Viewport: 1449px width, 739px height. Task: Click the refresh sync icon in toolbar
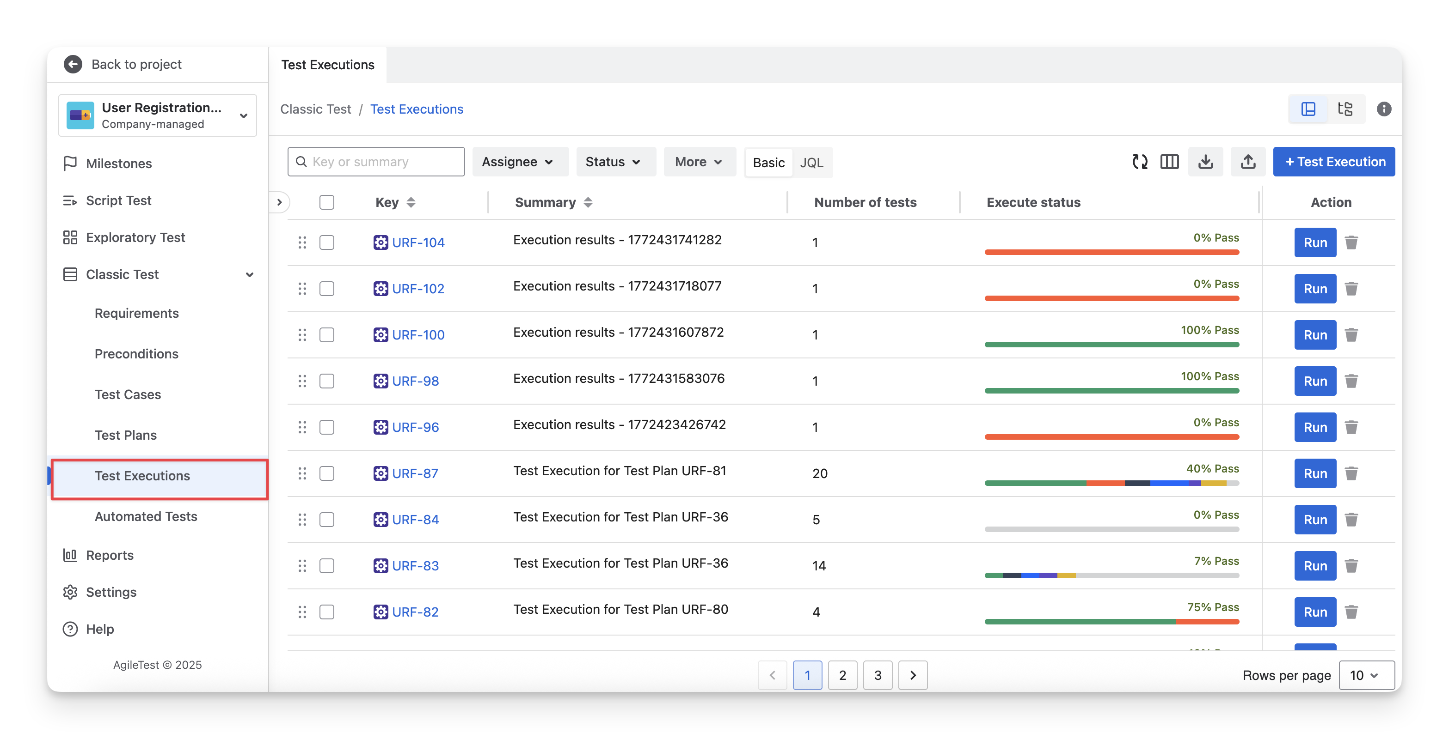click(x=1140, y=162)
